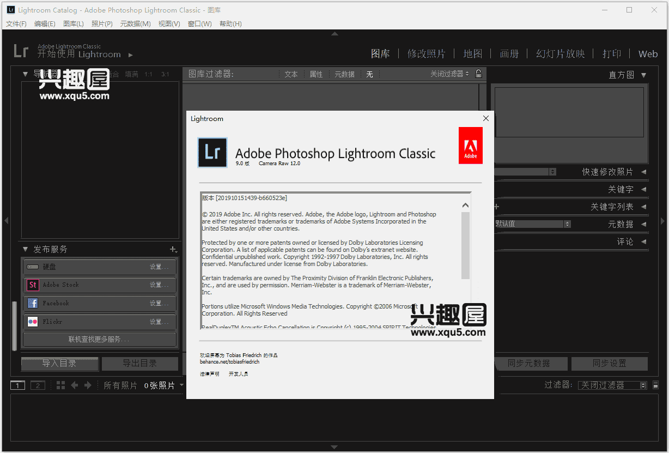Open the 所有照片 source dropdown arrow
Image resolution: width=669 pixels, height=453 pixels.
(182, 385)
